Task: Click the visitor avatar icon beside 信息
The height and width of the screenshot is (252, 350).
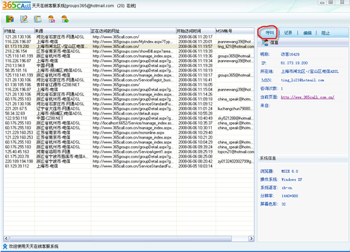Action: [x=265, y=42]
